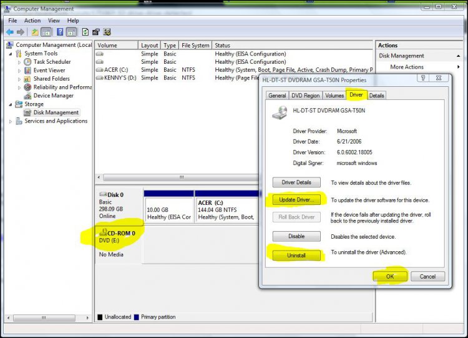Click the Up one level folder icon
The width and height of the screenshot is (468, 338).
(x=35, y=32)
